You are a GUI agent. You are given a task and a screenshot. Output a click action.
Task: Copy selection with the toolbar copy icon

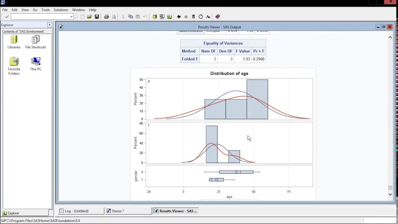(131, 16)
